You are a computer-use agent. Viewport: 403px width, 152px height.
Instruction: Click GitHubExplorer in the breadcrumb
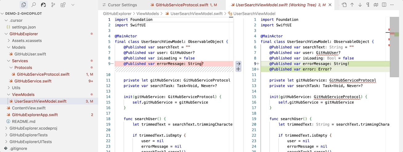coord(117,13)
